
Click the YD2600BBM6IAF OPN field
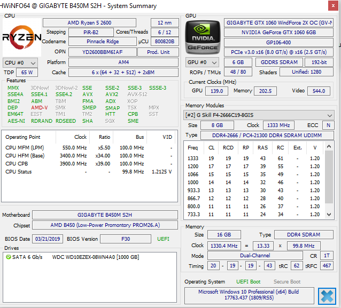point(103,52)
